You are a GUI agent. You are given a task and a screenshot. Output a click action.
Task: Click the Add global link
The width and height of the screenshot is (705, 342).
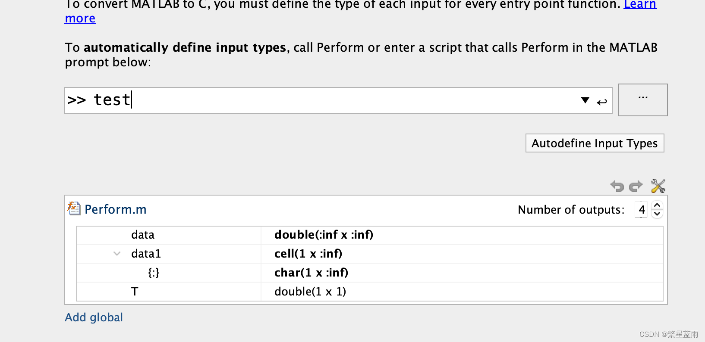point(94,317)
